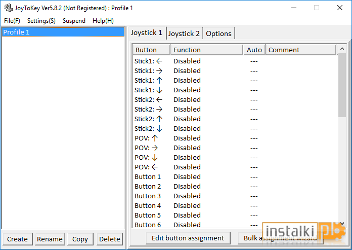Click the Auto dashes for Stick2 up
The image size is (352, 250).
tap(254, 119)
